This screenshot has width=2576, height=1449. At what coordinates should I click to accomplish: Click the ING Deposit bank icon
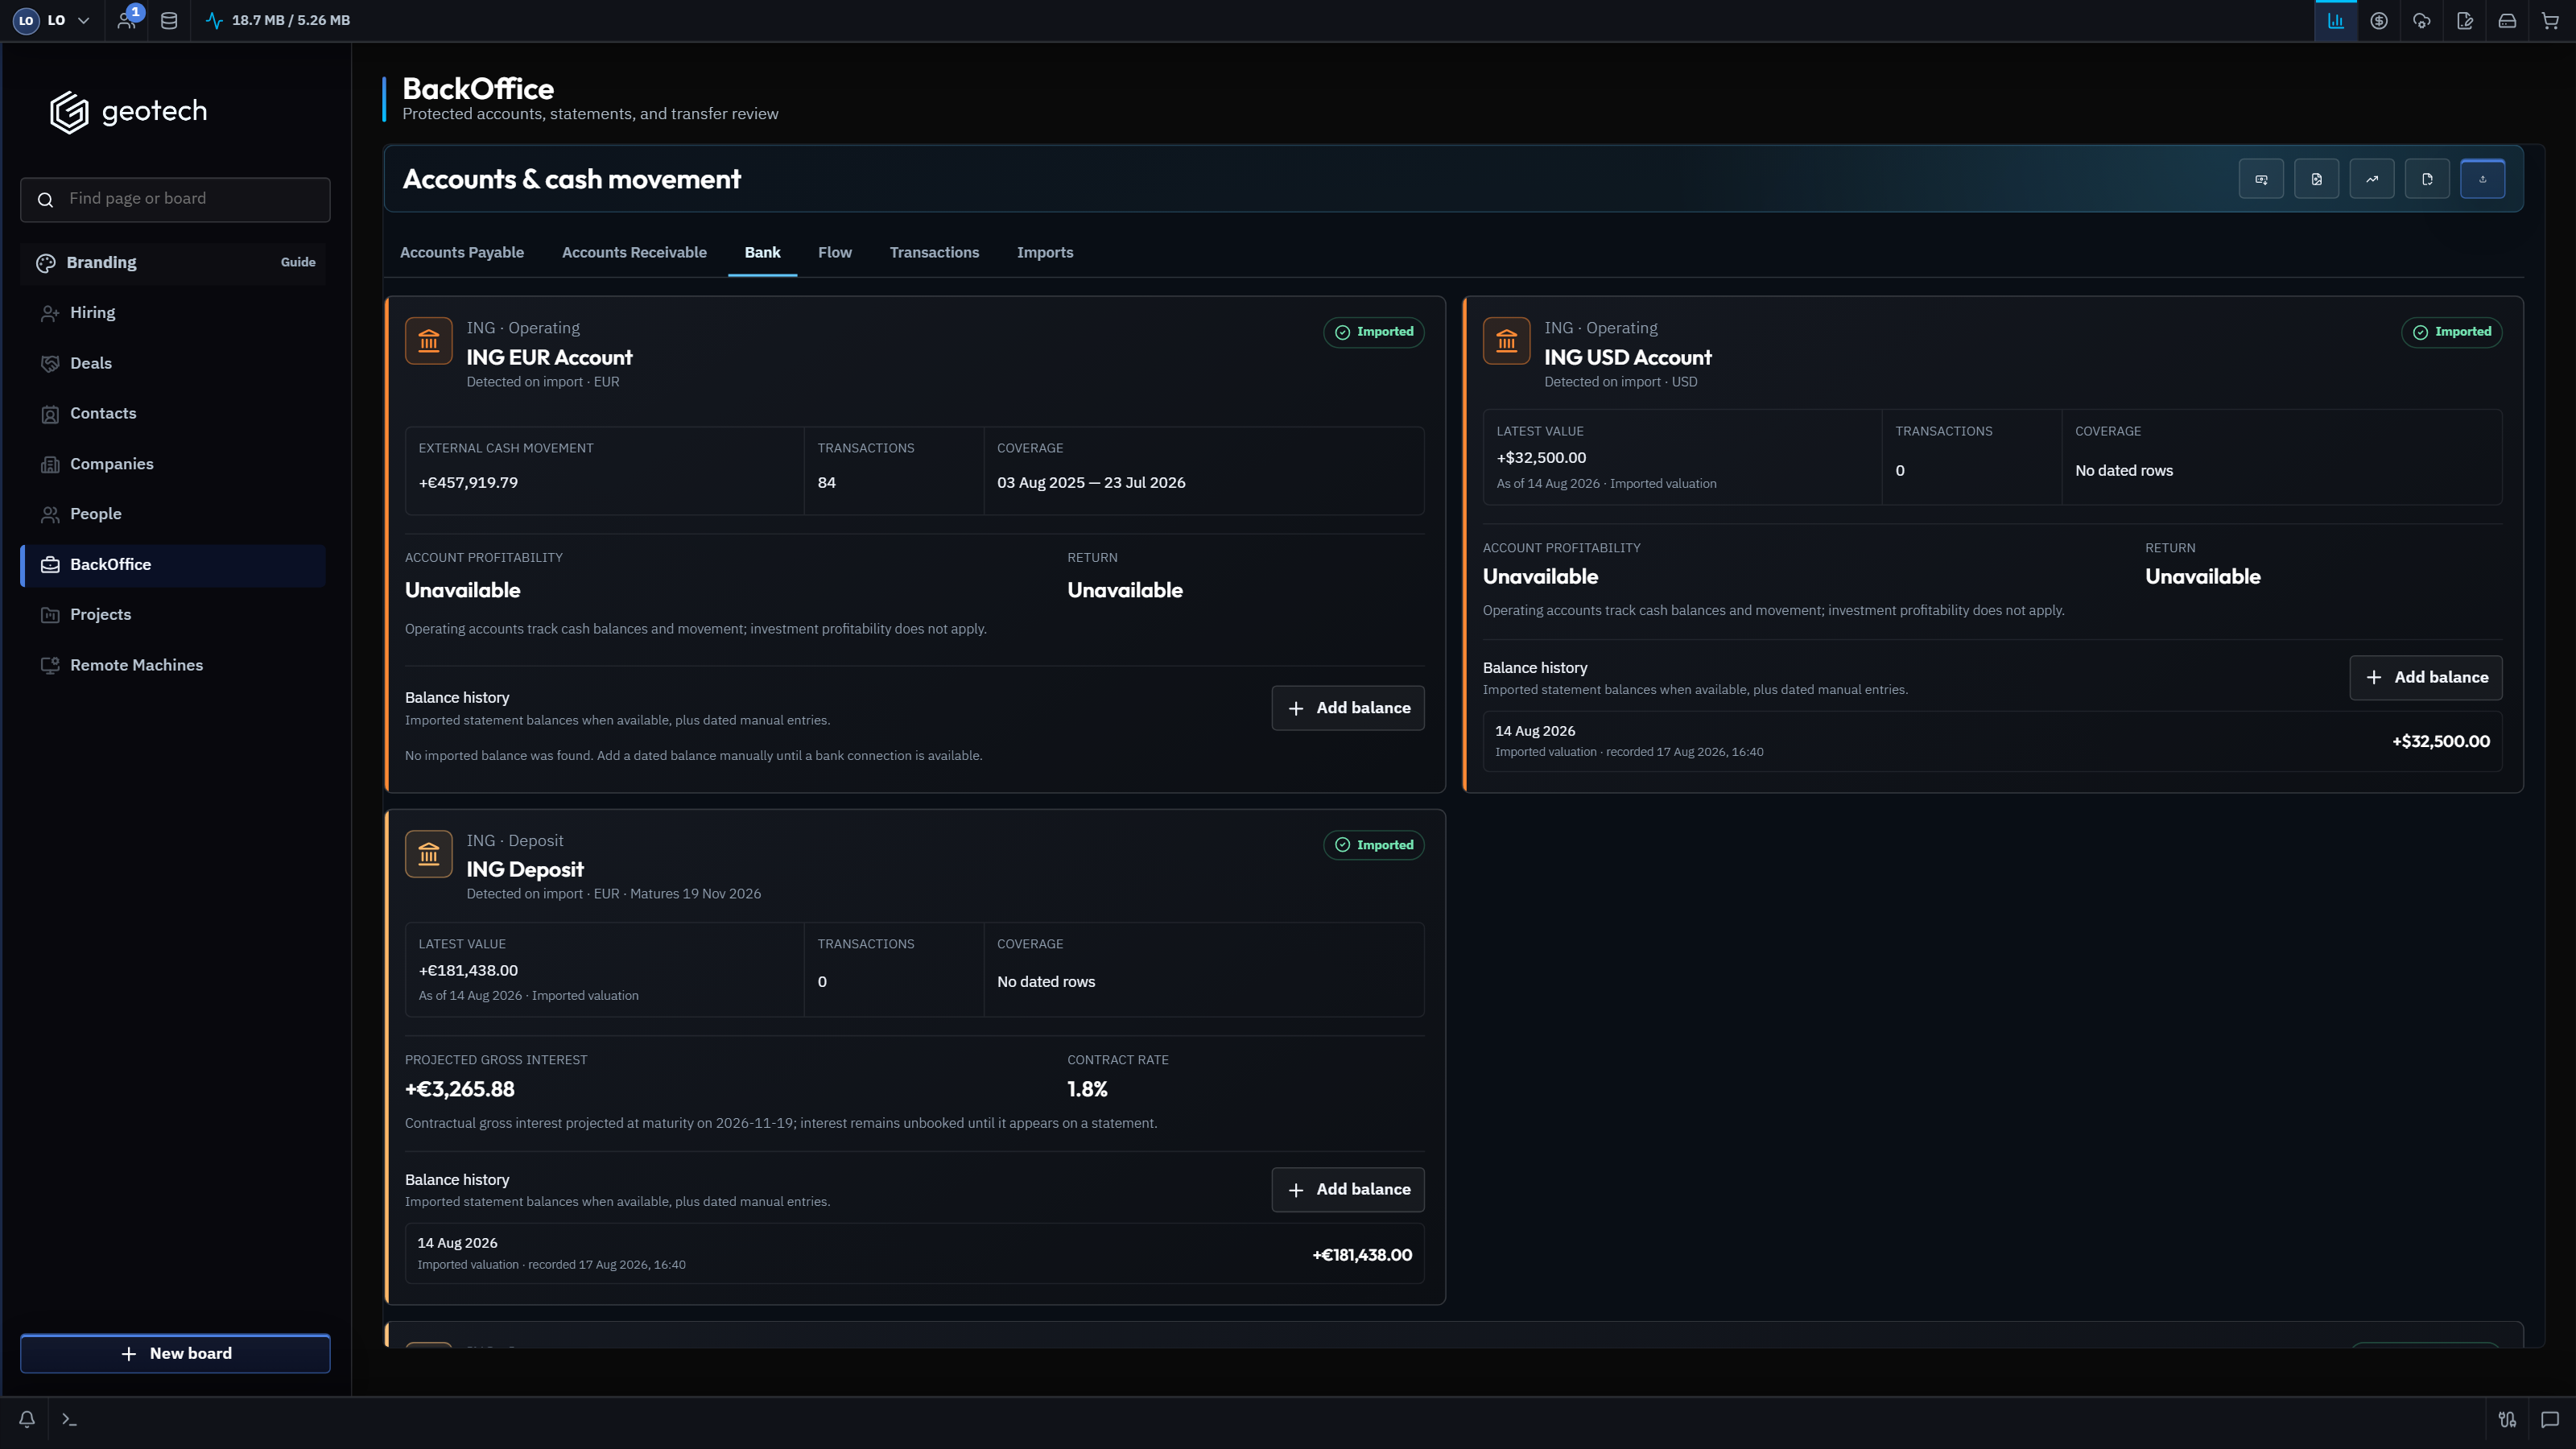(429, 854)
